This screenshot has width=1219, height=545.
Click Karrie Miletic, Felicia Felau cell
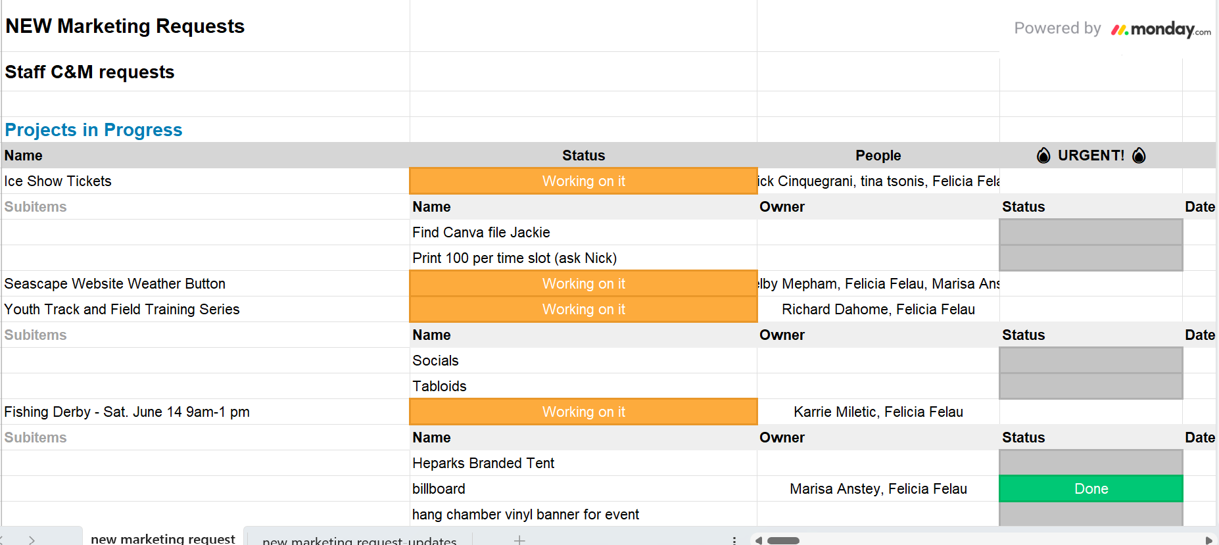pos(878,412)
